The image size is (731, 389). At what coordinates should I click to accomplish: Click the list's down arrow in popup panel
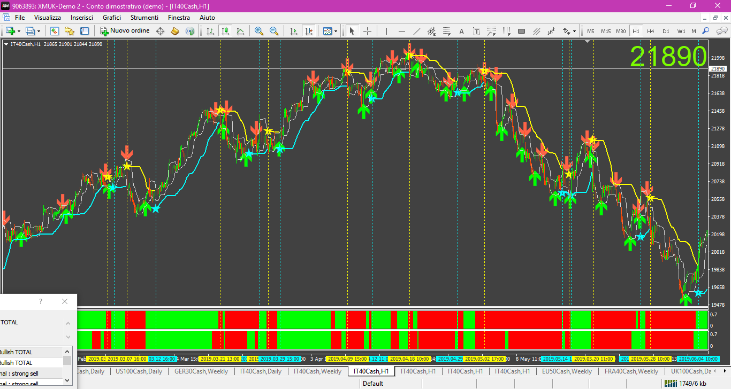[67, 380]
